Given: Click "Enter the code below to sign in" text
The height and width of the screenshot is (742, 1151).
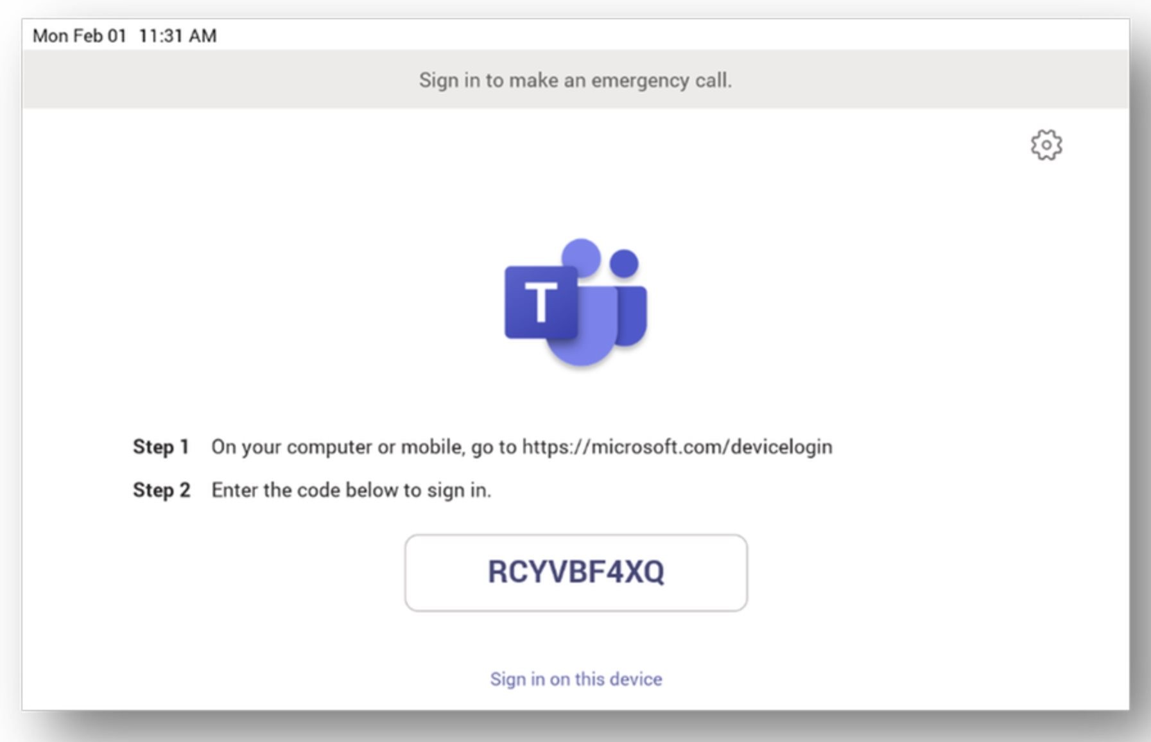Looking at the screenshot, I should [x=351, y=490].
